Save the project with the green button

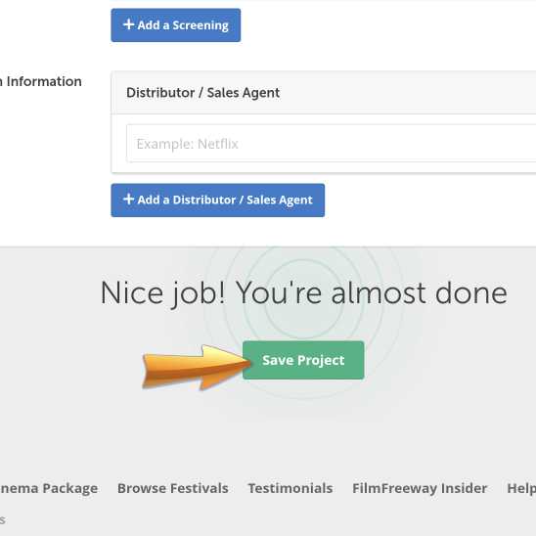click(x=303, y=360)
